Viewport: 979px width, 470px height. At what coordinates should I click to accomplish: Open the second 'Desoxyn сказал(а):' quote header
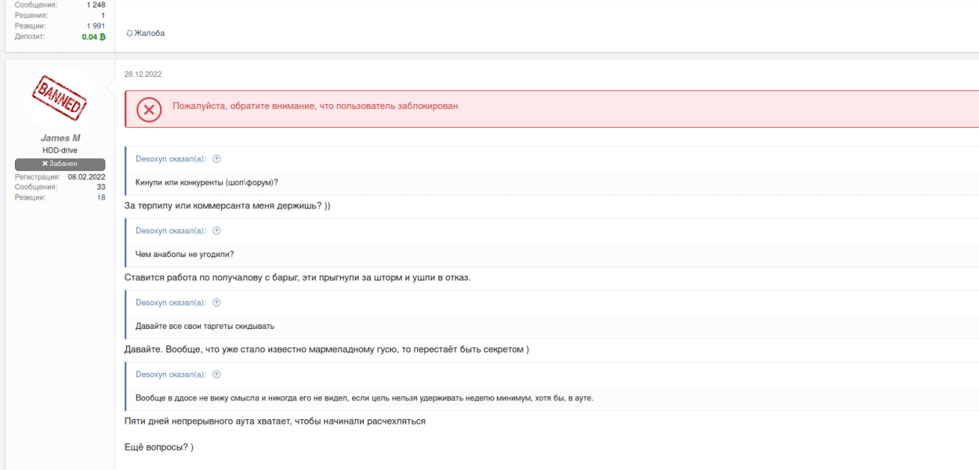[x=171, y=231]
